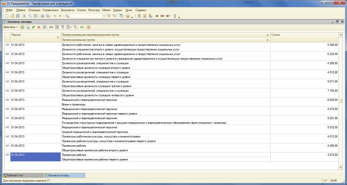Click the pencil Edit record icon
This screenshot has width=347, height=185.
pyautogui.click(x=33, y=27)
